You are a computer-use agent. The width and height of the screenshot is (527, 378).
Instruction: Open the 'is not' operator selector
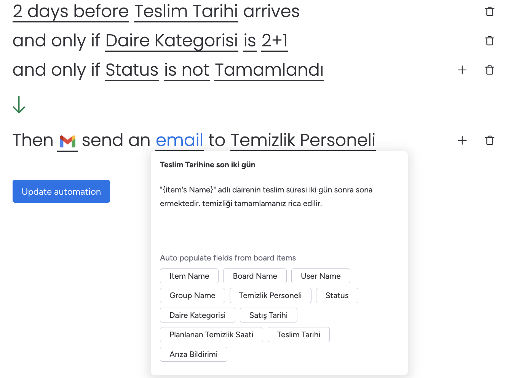[187, 70]
